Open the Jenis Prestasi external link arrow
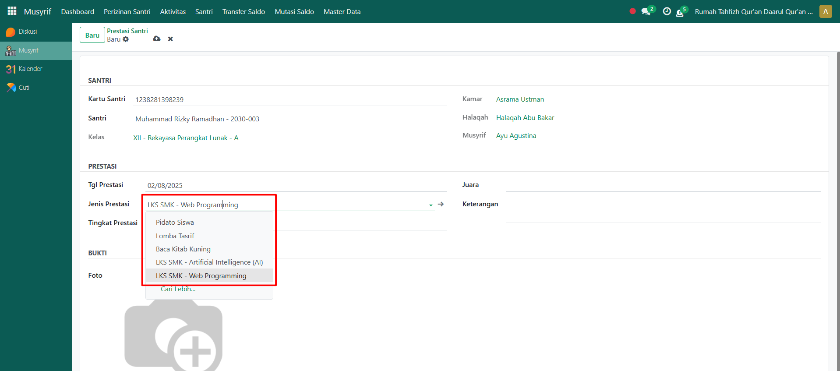This screenshot has height=371, width=840. (x=441, y=204)
